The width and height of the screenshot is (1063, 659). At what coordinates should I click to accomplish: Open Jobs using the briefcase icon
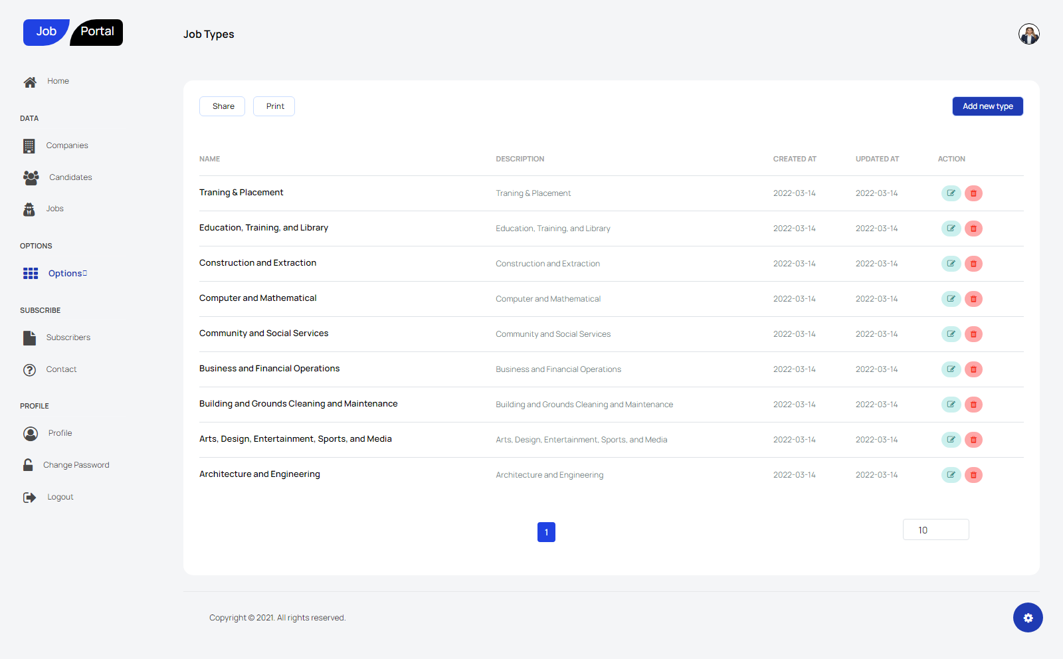click(30, 209)
